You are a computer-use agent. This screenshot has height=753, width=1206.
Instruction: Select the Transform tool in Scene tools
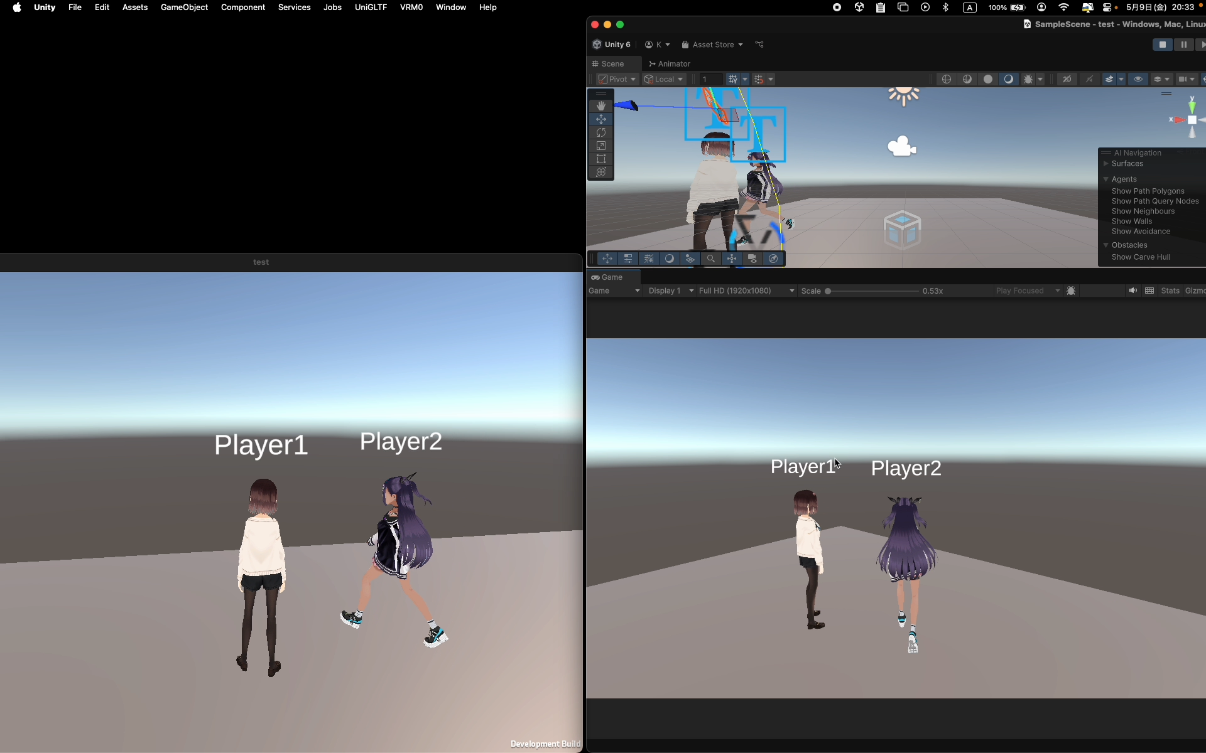click(x=601, y=172)
